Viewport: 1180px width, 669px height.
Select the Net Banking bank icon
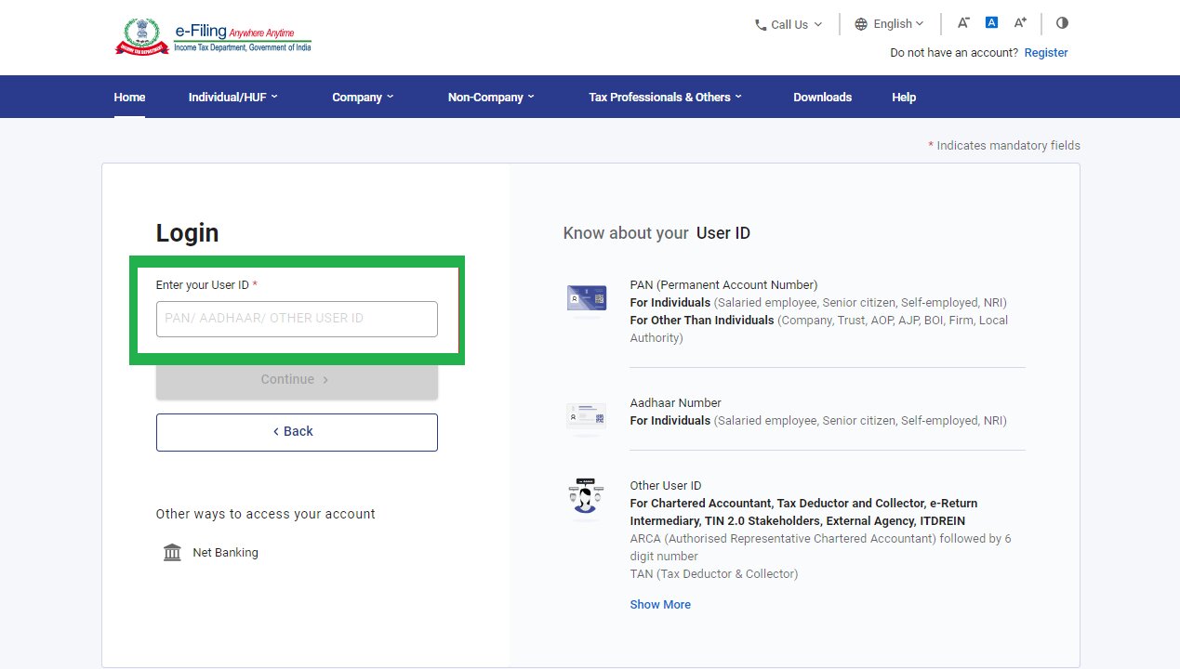pos(172,552)
